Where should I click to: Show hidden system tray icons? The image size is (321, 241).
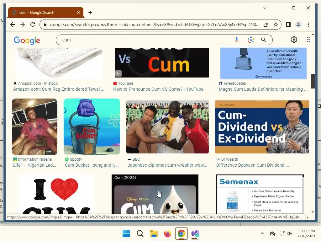(262, 233)
